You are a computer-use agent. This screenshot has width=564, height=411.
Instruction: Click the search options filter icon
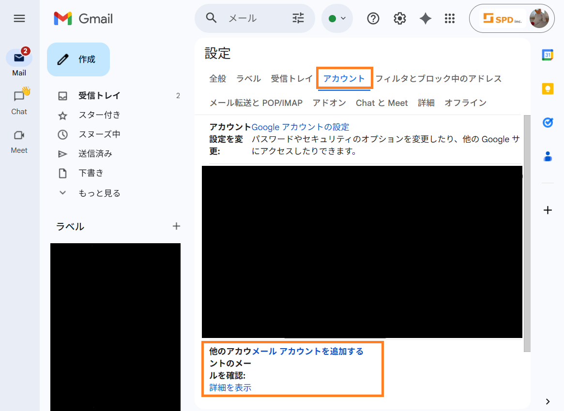(298, 18)
